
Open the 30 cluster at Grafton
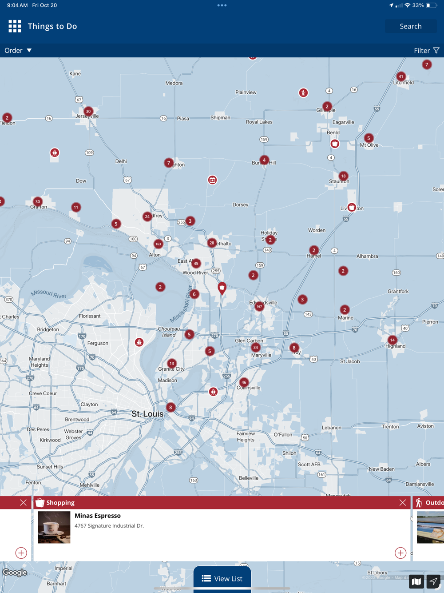[37, 201]
